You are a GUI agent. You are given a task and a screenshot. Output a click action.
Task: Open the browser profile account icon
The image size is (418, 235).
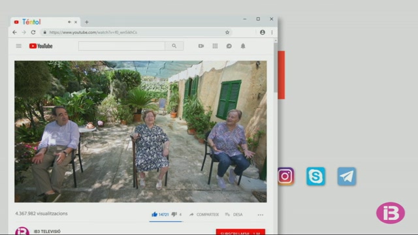coord(263,32)
